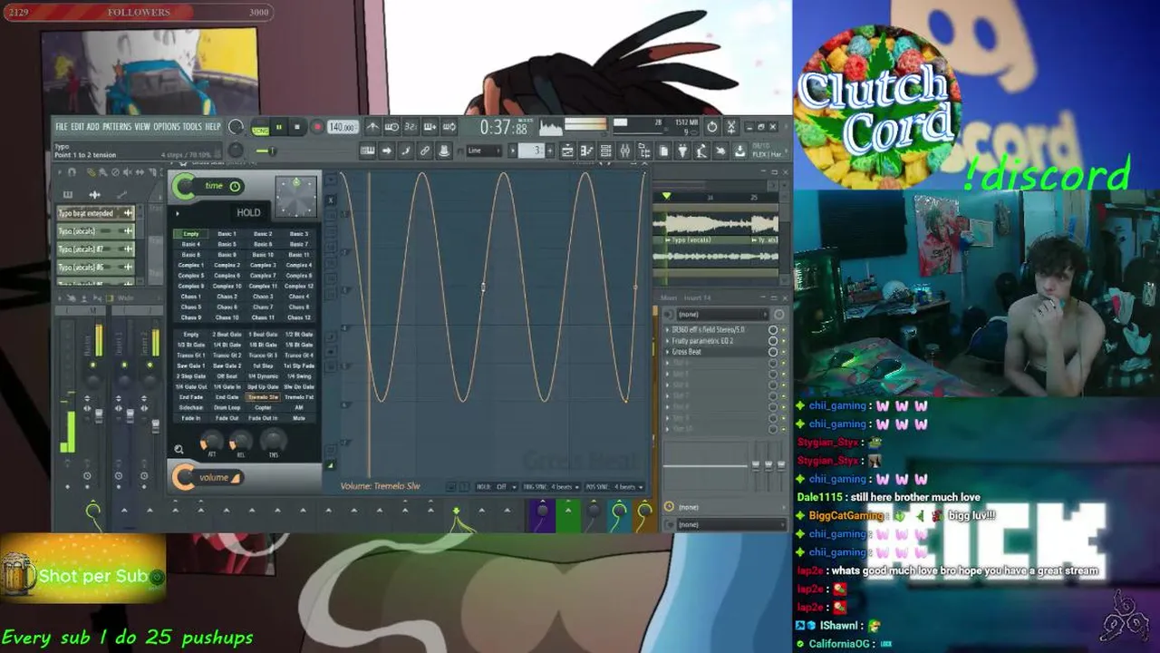Screen dimensions: 1160x653
Task: Open the EDIT menu
Action: (x=78, y=126)
